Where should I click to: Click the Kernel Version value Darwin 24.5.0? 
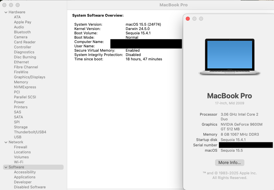pyautogui.click(x=137, y=29)
